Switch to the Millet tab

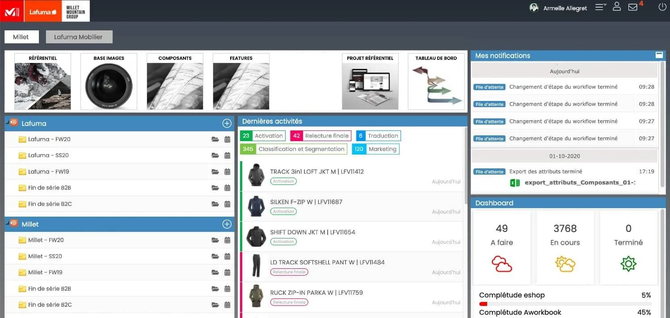pos(21,37)
